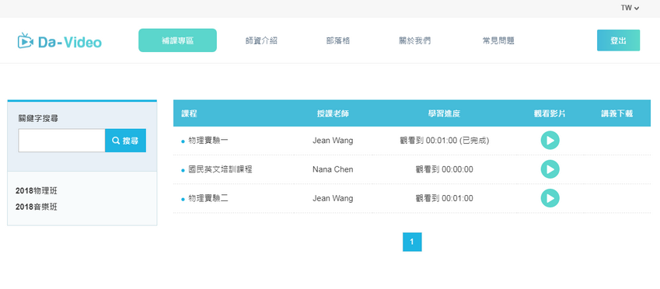Play the 國民英文培訓課程 video
The image size is (660, 289).
pos(550,169)
